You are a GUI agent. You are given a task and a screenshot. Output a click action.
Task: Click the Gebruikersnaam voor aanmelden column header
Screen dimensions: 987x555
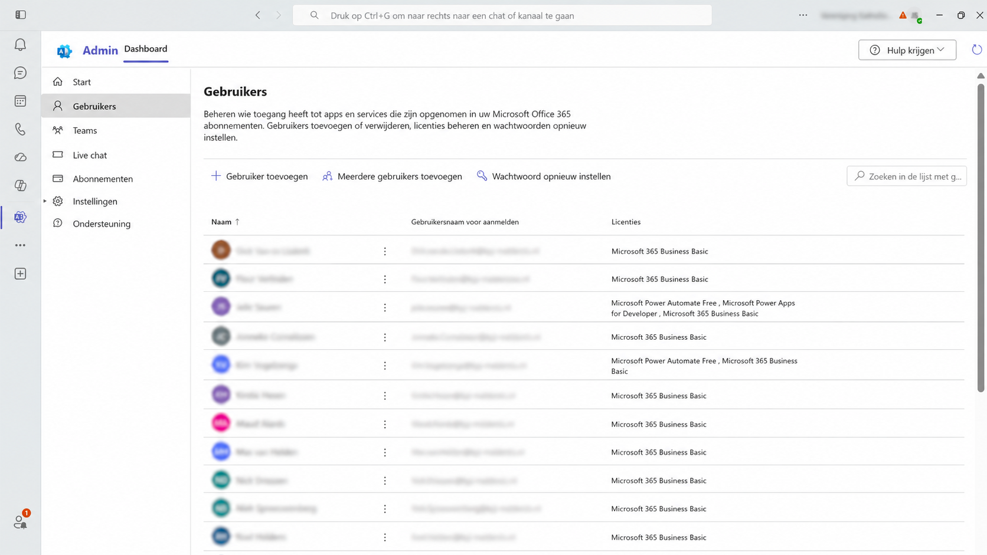465,222
